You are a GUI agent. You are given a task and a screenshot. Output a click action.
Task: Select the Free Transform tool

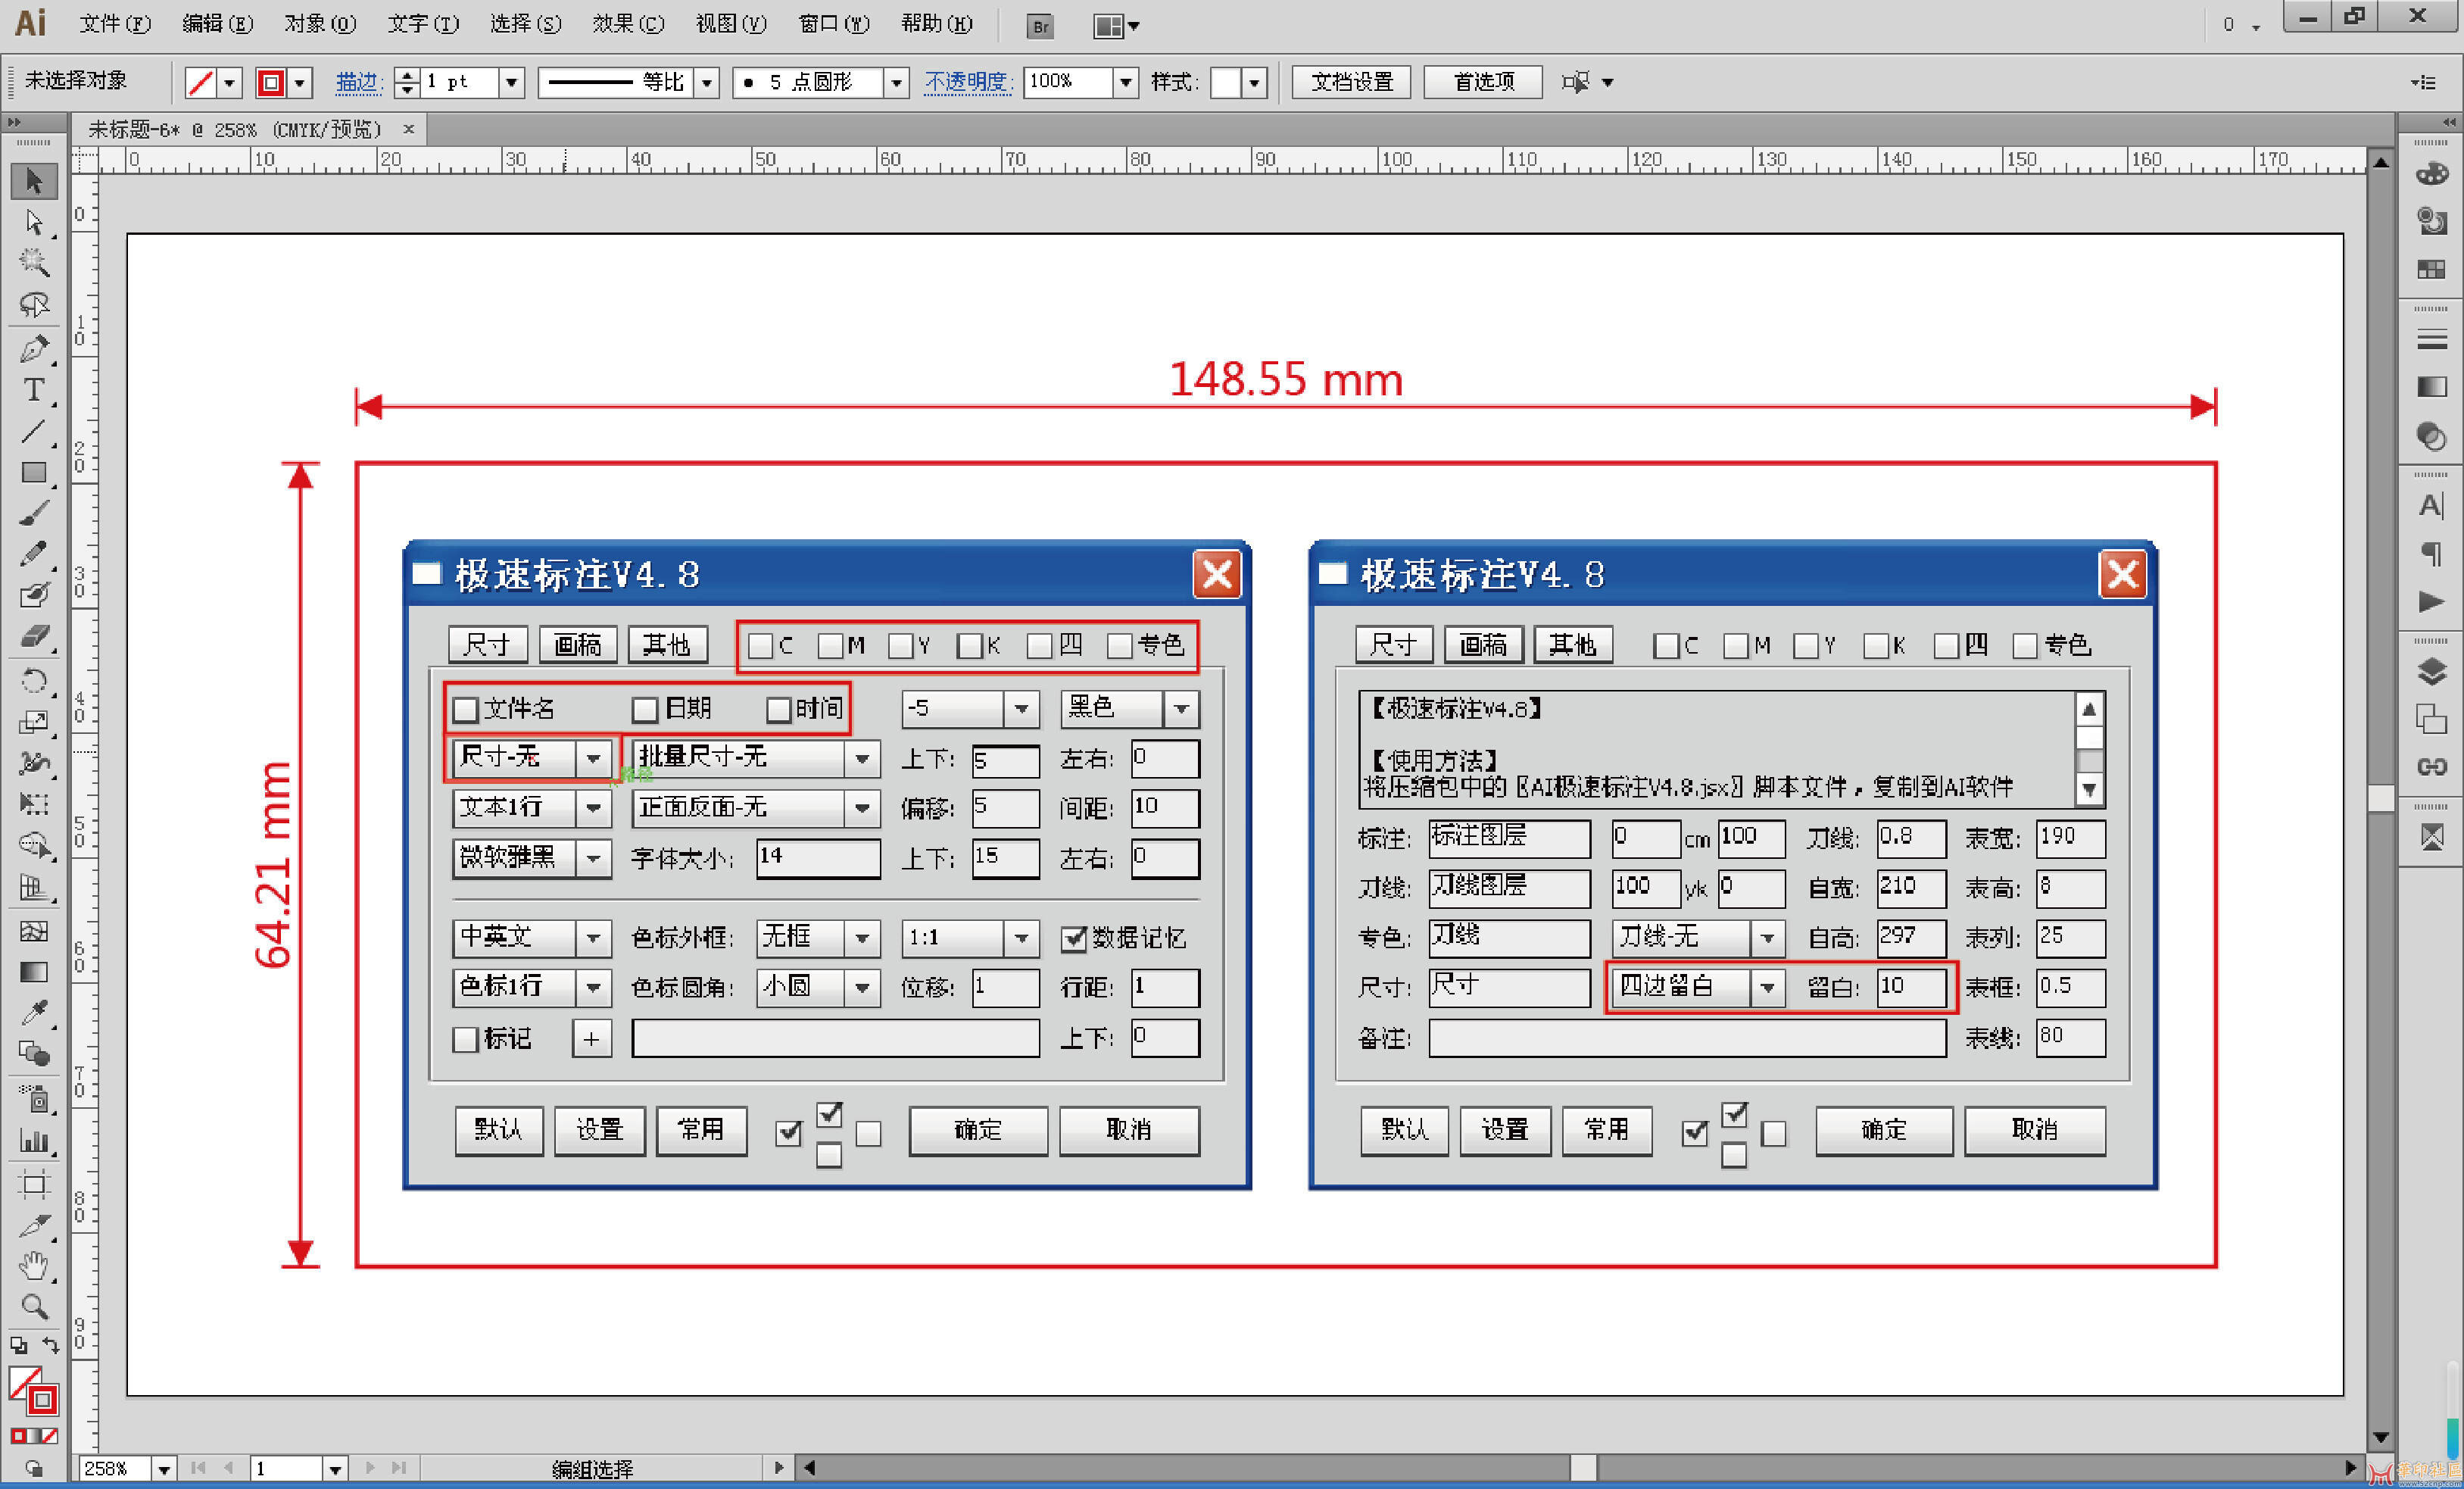tap(34, 804)
